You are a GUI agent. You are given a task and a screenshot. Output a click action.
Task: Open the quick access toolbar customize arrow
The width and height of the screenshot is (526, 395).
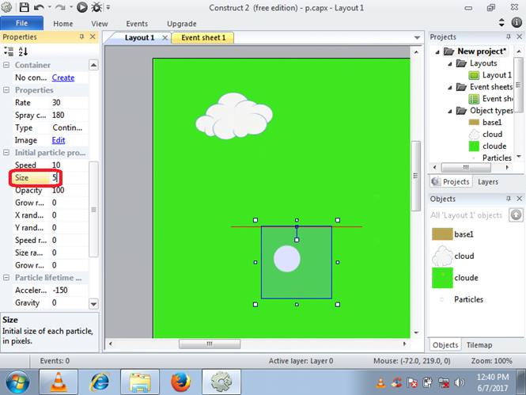(108, 7)
